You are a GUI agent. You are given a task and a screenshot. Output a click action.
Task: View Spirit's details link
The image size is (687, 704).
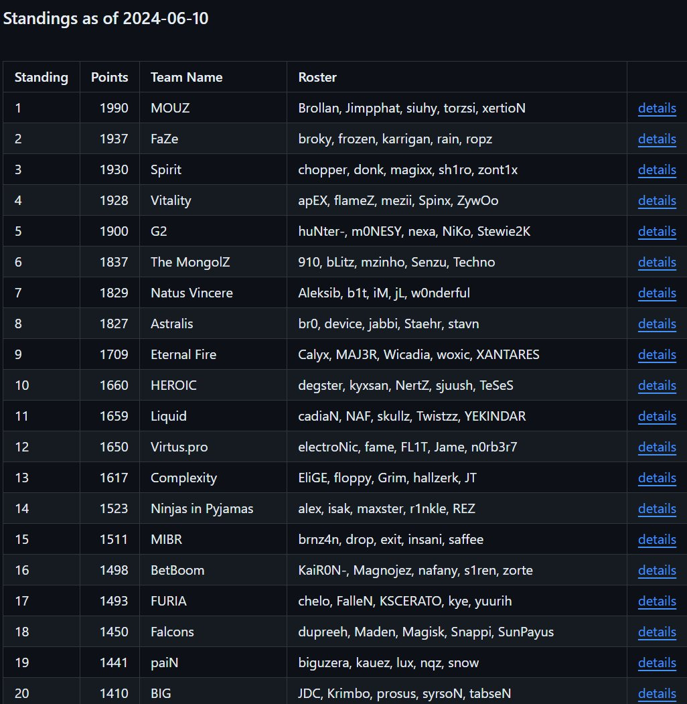pos(656,169)
